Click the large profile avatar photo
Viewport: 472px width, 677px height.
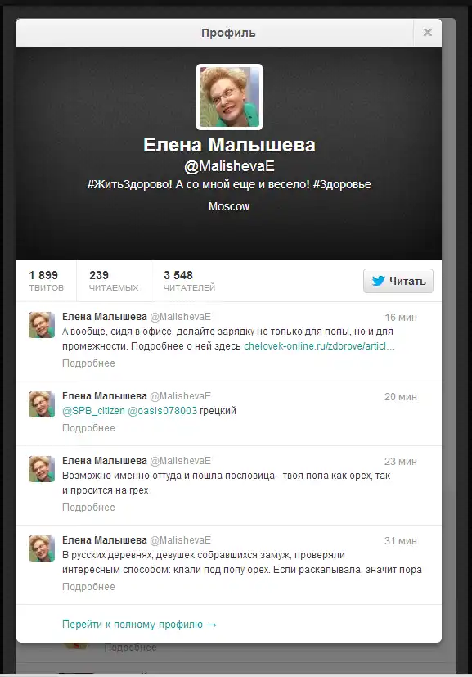(x=229, y=97)
